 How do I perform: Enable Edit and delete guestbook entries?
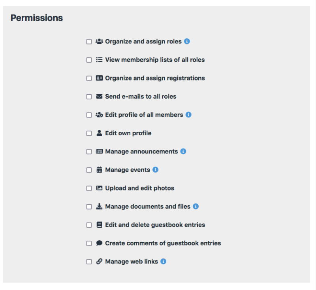coord(90,225)
